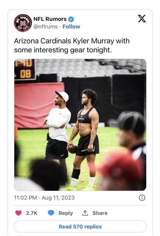
Task: Click the football held in the photo
Action: (x=72, y=149)
